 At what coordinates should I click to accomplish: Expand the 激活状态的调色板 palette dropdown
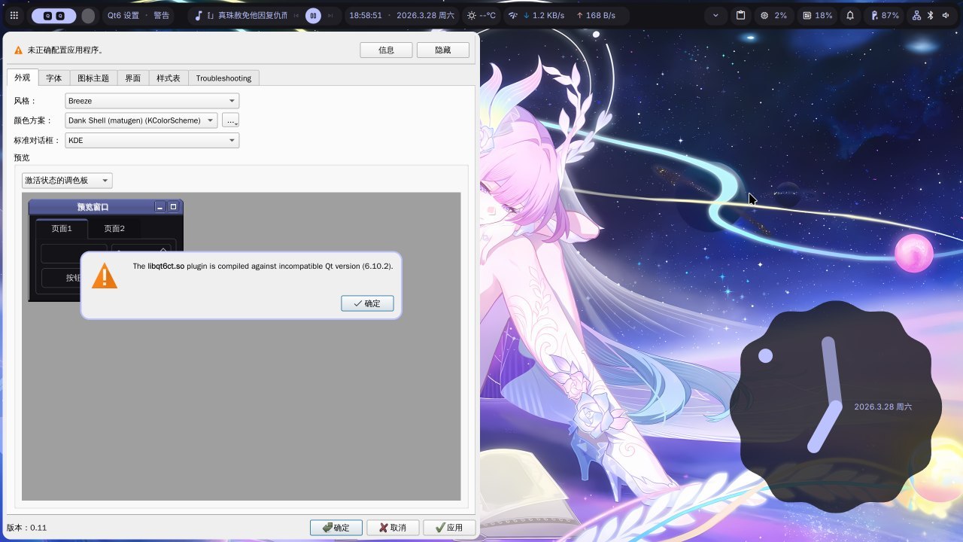pos(67,181)
